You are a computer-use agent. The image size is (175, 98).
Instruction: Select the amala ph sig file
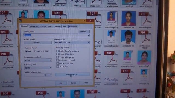pyautogui.click(x=112, y=3)
